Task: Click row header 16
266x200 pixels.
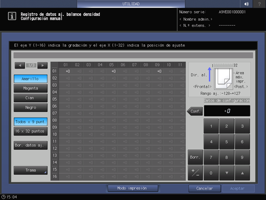Action: [x=55, y=176]
